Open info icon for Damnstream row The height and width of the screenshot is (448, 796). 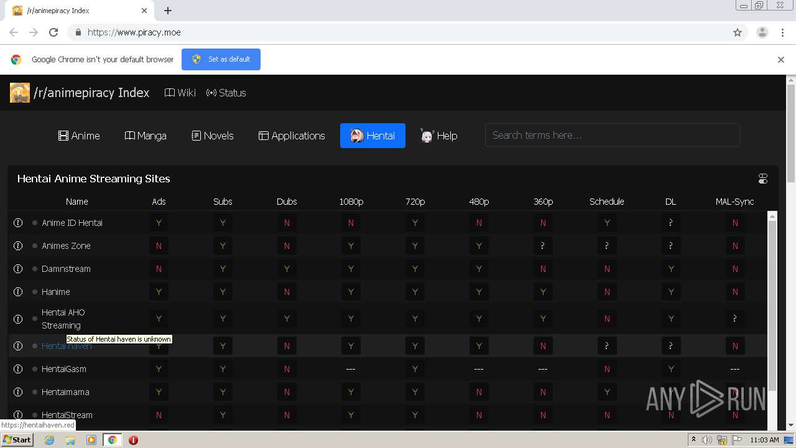[18, 269]
